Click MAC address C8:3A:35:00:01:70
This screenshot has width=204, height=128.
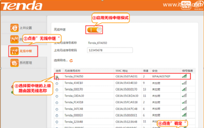click(x=126, y=89)
